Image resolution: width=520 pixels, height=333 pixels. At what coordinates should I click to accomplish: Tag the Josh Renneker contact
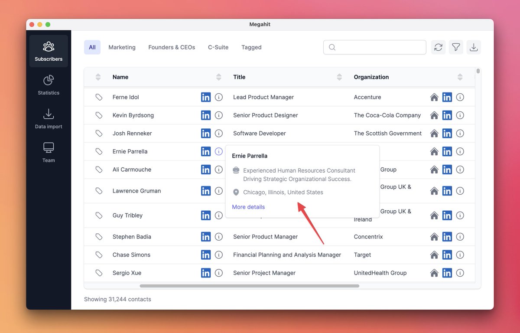pyautogui.click(x=99, y=134)
